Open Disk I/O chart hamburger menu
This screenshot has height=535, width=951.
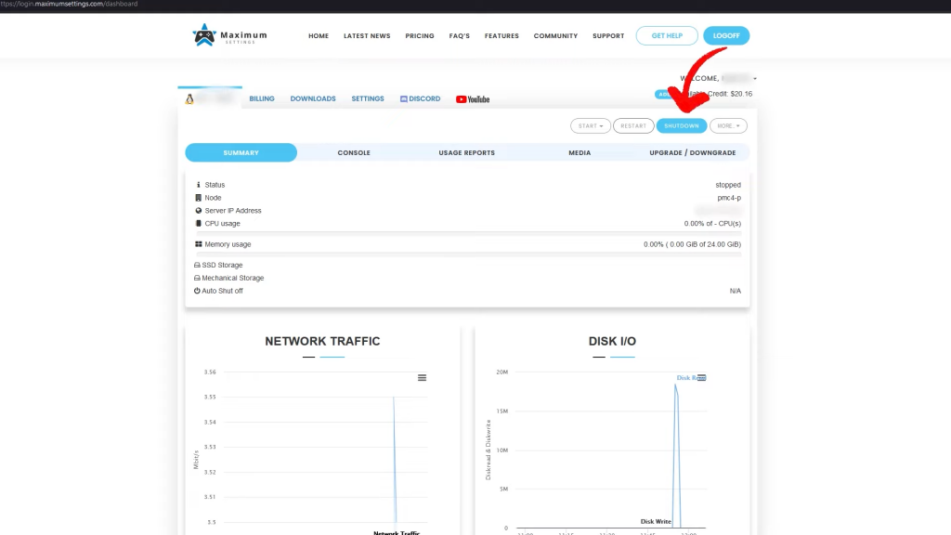coord(701,377)
